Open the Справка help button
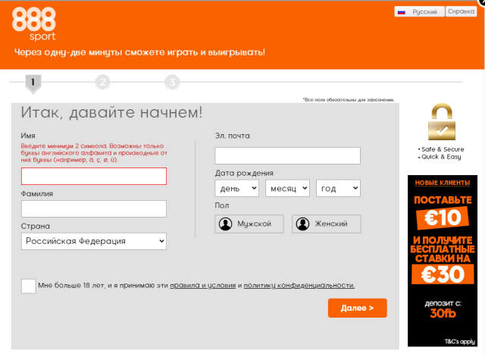Viewport: 485px width, 354px height. point(461,12)
